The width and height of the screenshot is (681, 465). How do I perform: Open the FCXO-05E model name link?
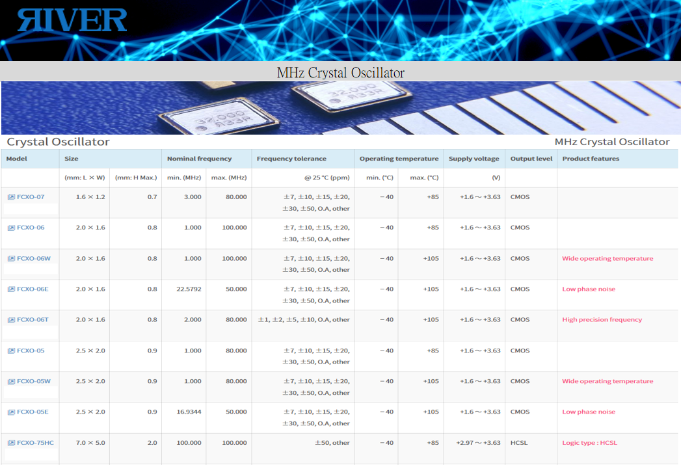pos(33,412)
